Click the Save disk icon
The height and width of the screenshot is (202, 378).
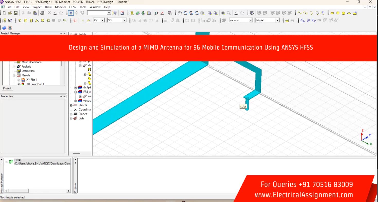coord(16,13)
